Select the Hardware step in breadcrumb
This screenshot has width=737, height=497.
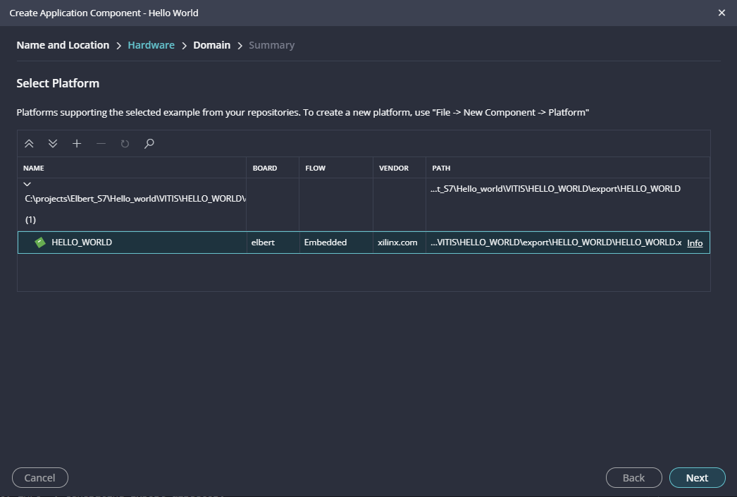[x=151, y=45]
